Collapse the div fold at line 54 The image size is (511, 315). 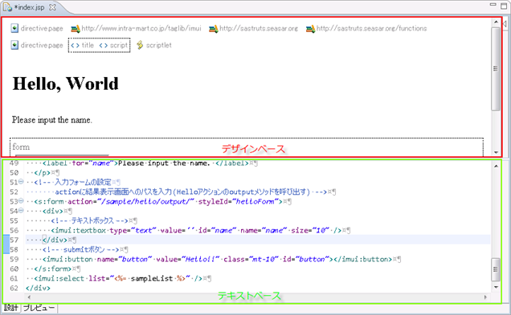(21, 211)
